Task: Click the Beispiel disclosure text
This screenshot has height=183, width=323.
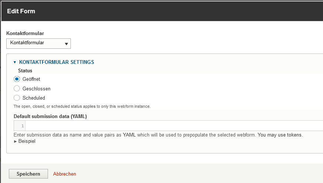Action: (27, 141)
